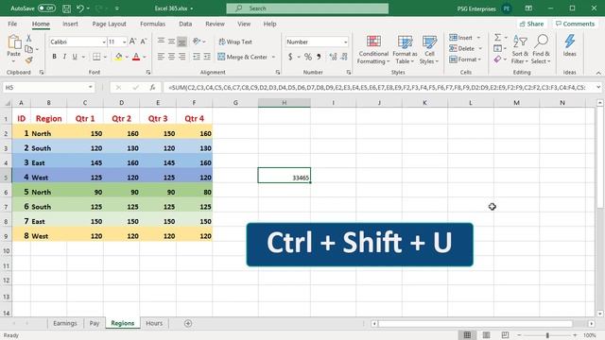Click the Insert Function fx icon
The image size is (605, 340).
click(153, 88)
